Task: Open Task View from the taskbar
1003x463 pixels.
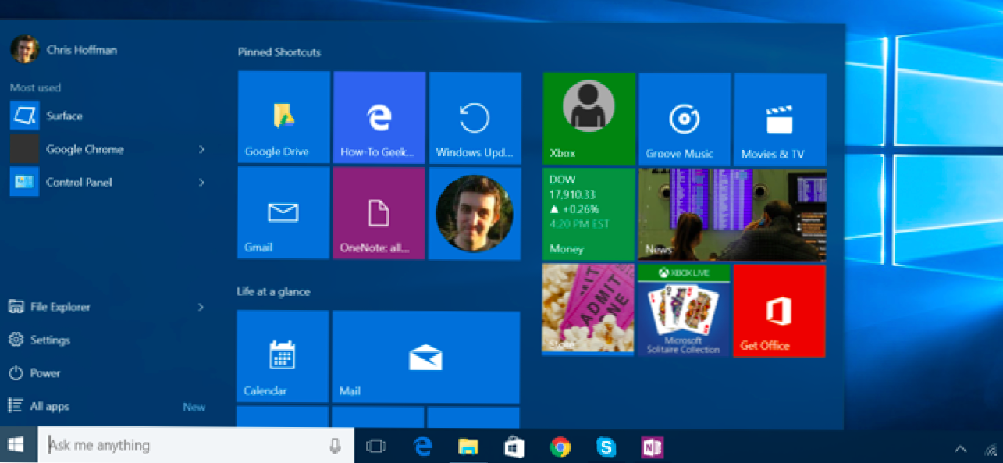Action: click(x=376, y=446)
